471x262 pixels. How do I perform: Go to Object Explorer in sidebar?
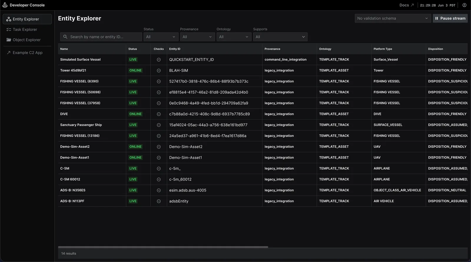coord(27,40)
